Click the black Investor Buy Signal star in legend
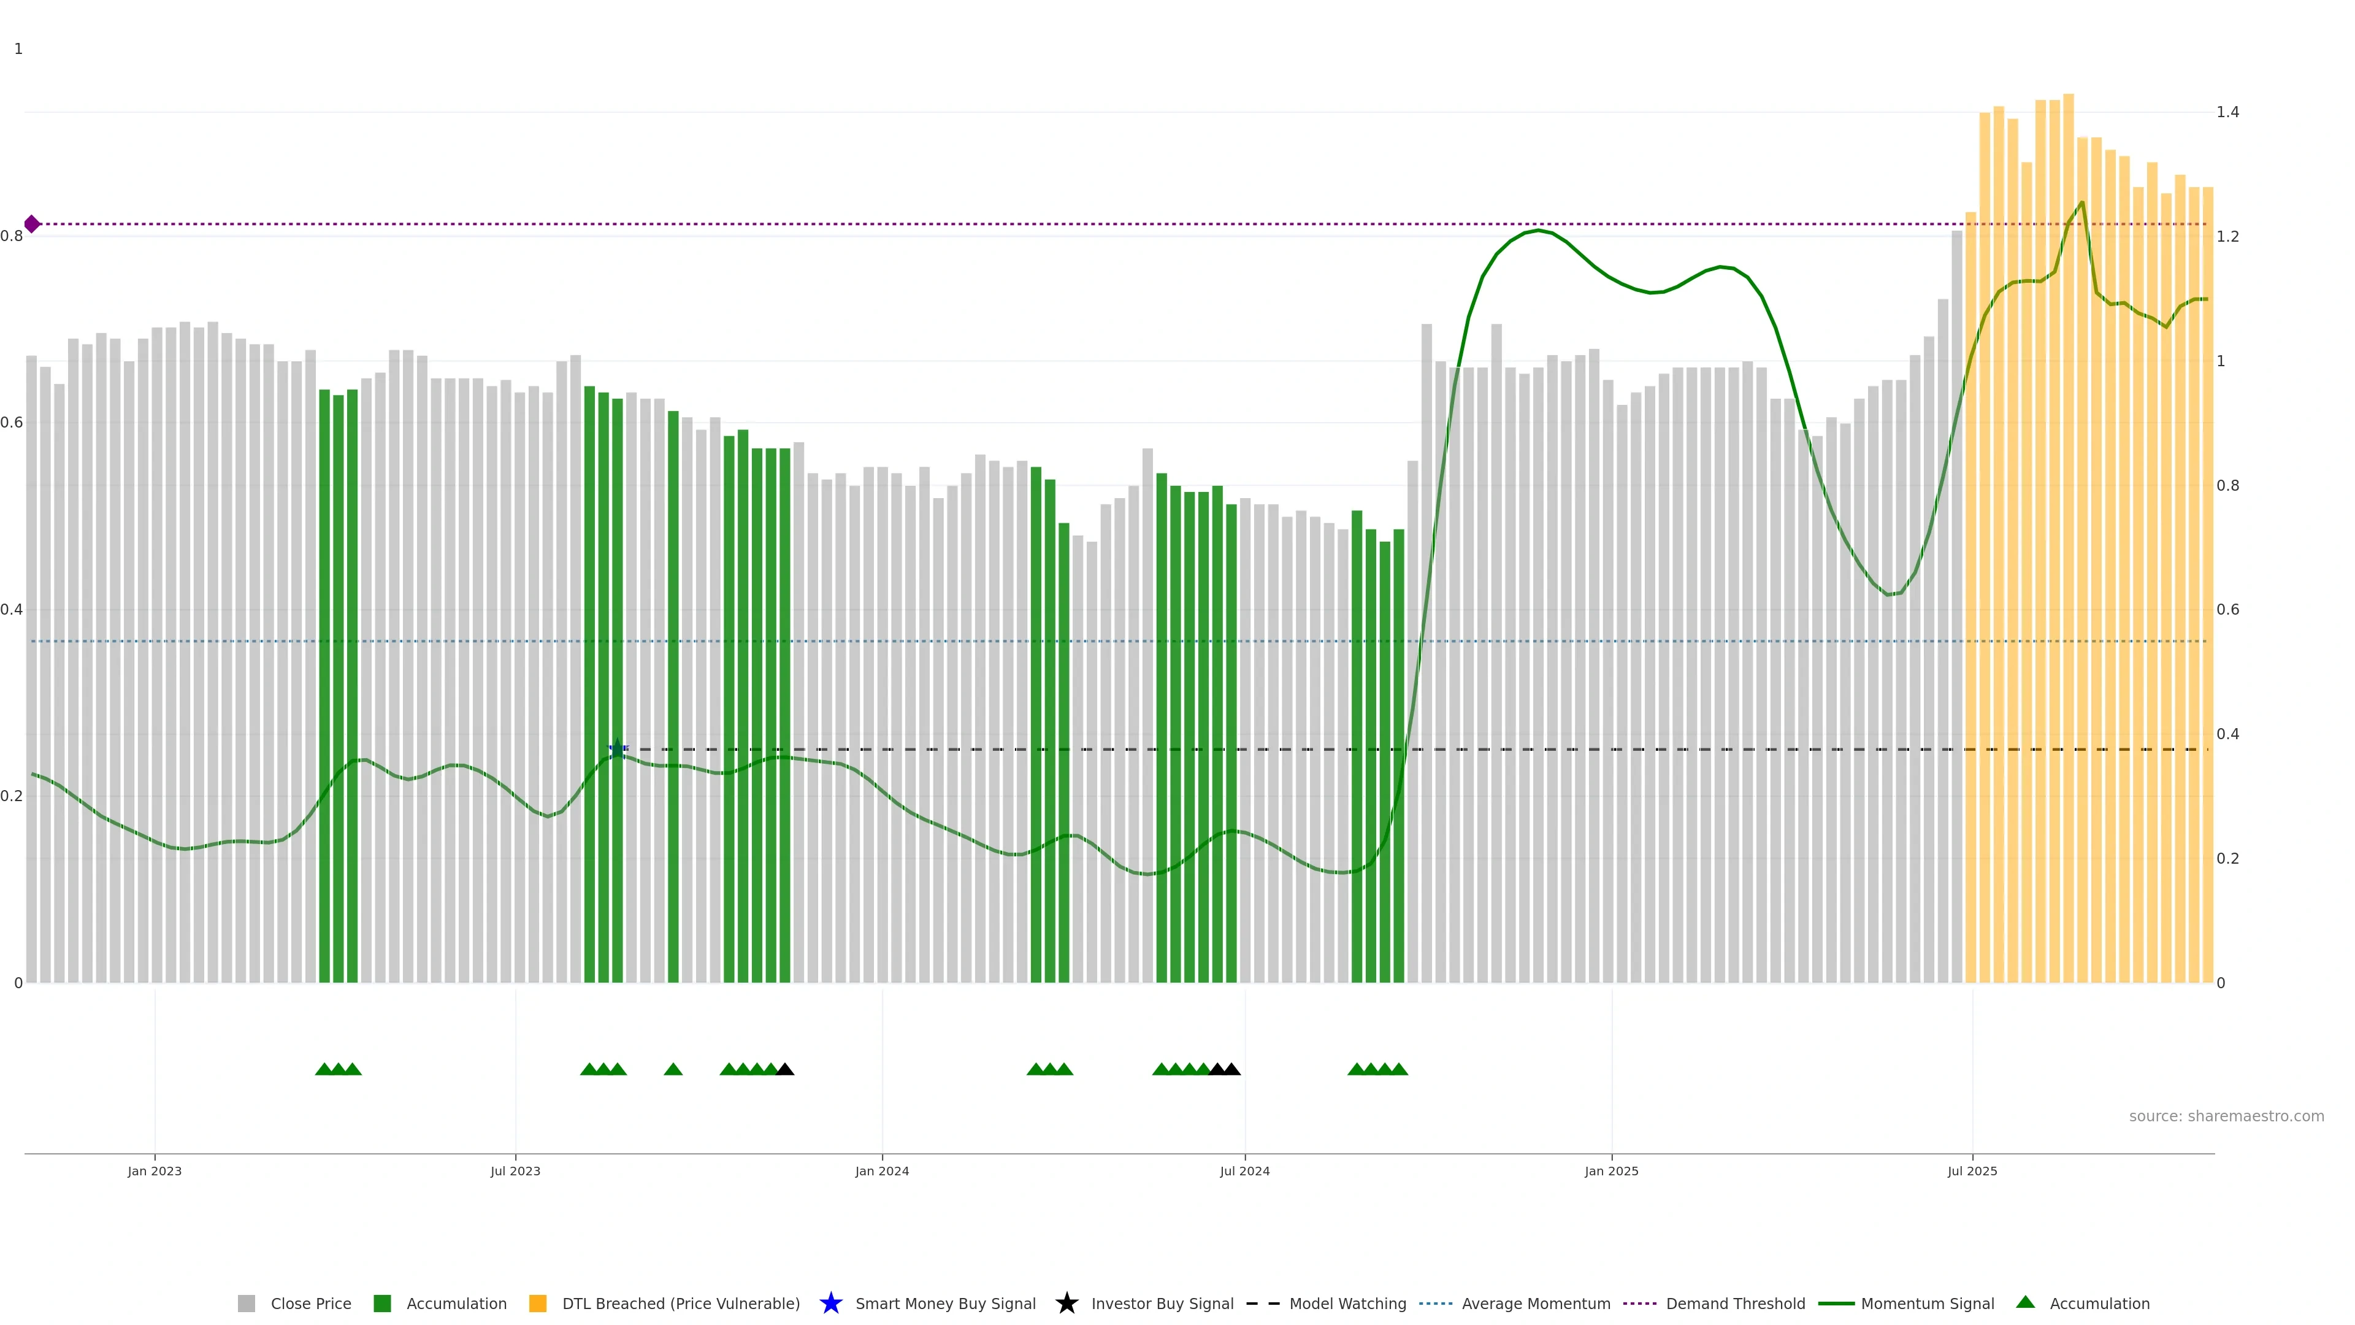Screen dimensions: 2355x1325 [x=1066, y=1303]
